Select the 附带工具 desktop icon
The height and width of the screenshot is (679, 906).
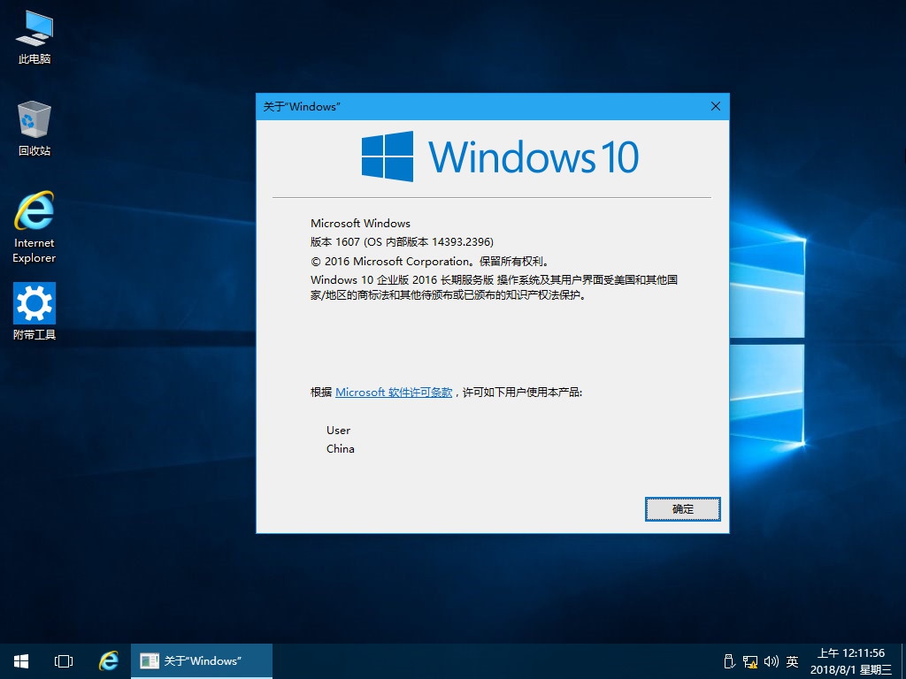(x=35, y=311)
